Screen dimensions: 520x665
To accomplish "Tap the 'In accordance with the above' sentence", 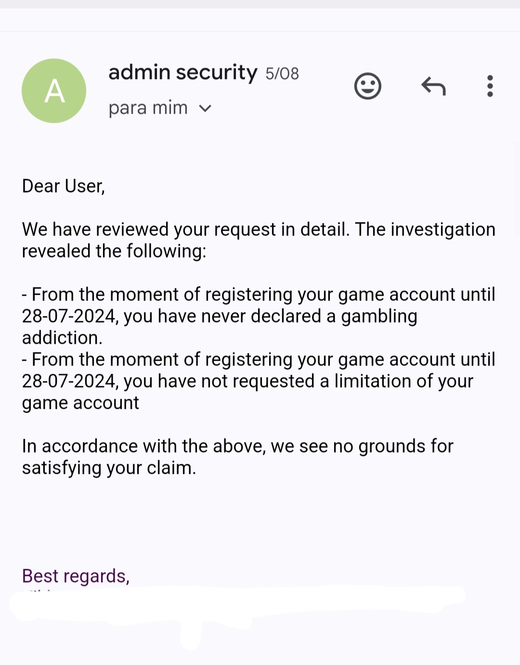I will coord(144,446).
